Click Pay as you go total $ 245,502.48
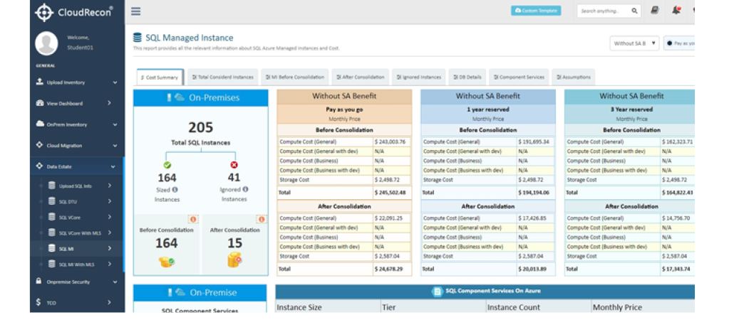Image resolution: width=734 pixels, height=320 pixels. pyautogui.click(x=390, y=193)
